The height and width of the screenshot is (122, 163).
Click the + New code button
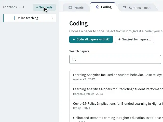(44, 7)
